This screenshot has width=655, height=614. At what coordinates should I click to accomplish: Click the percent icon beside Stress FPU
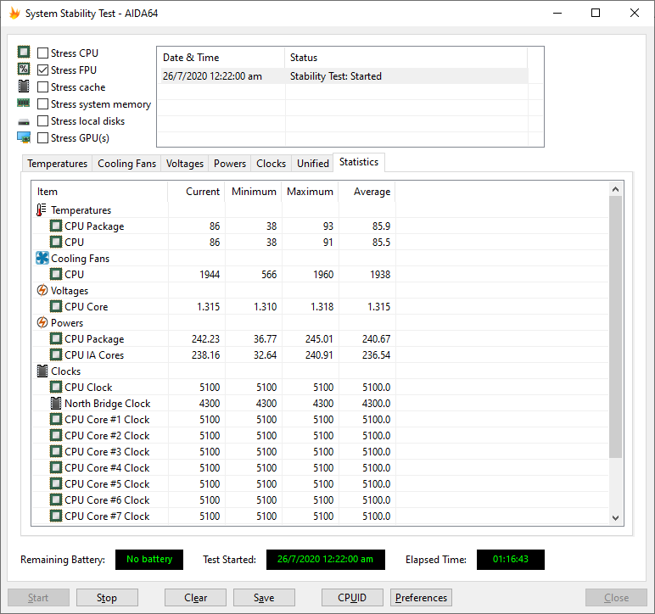pos(24,69)
